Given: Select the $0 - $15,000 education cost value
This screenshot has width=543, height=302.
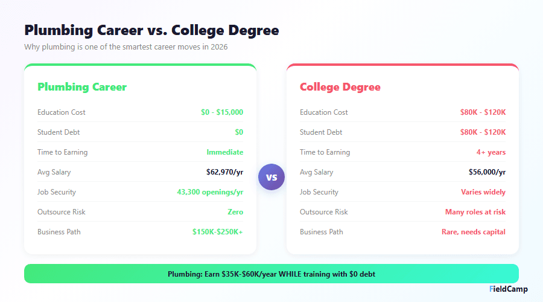Looking at the screenshot, I should 222,112.
